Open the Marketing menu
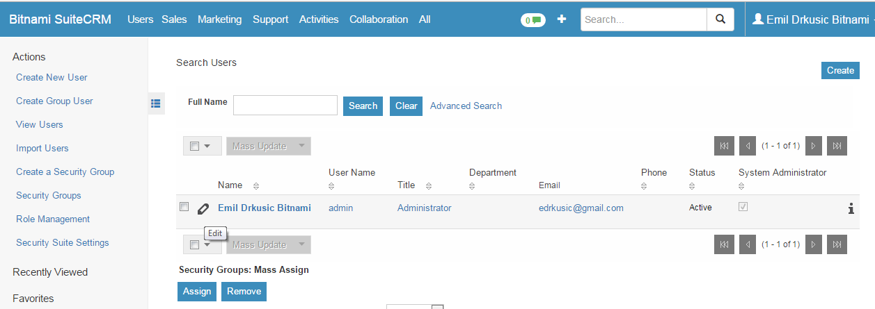Screen dimensions: 875x309 (219, 19)
